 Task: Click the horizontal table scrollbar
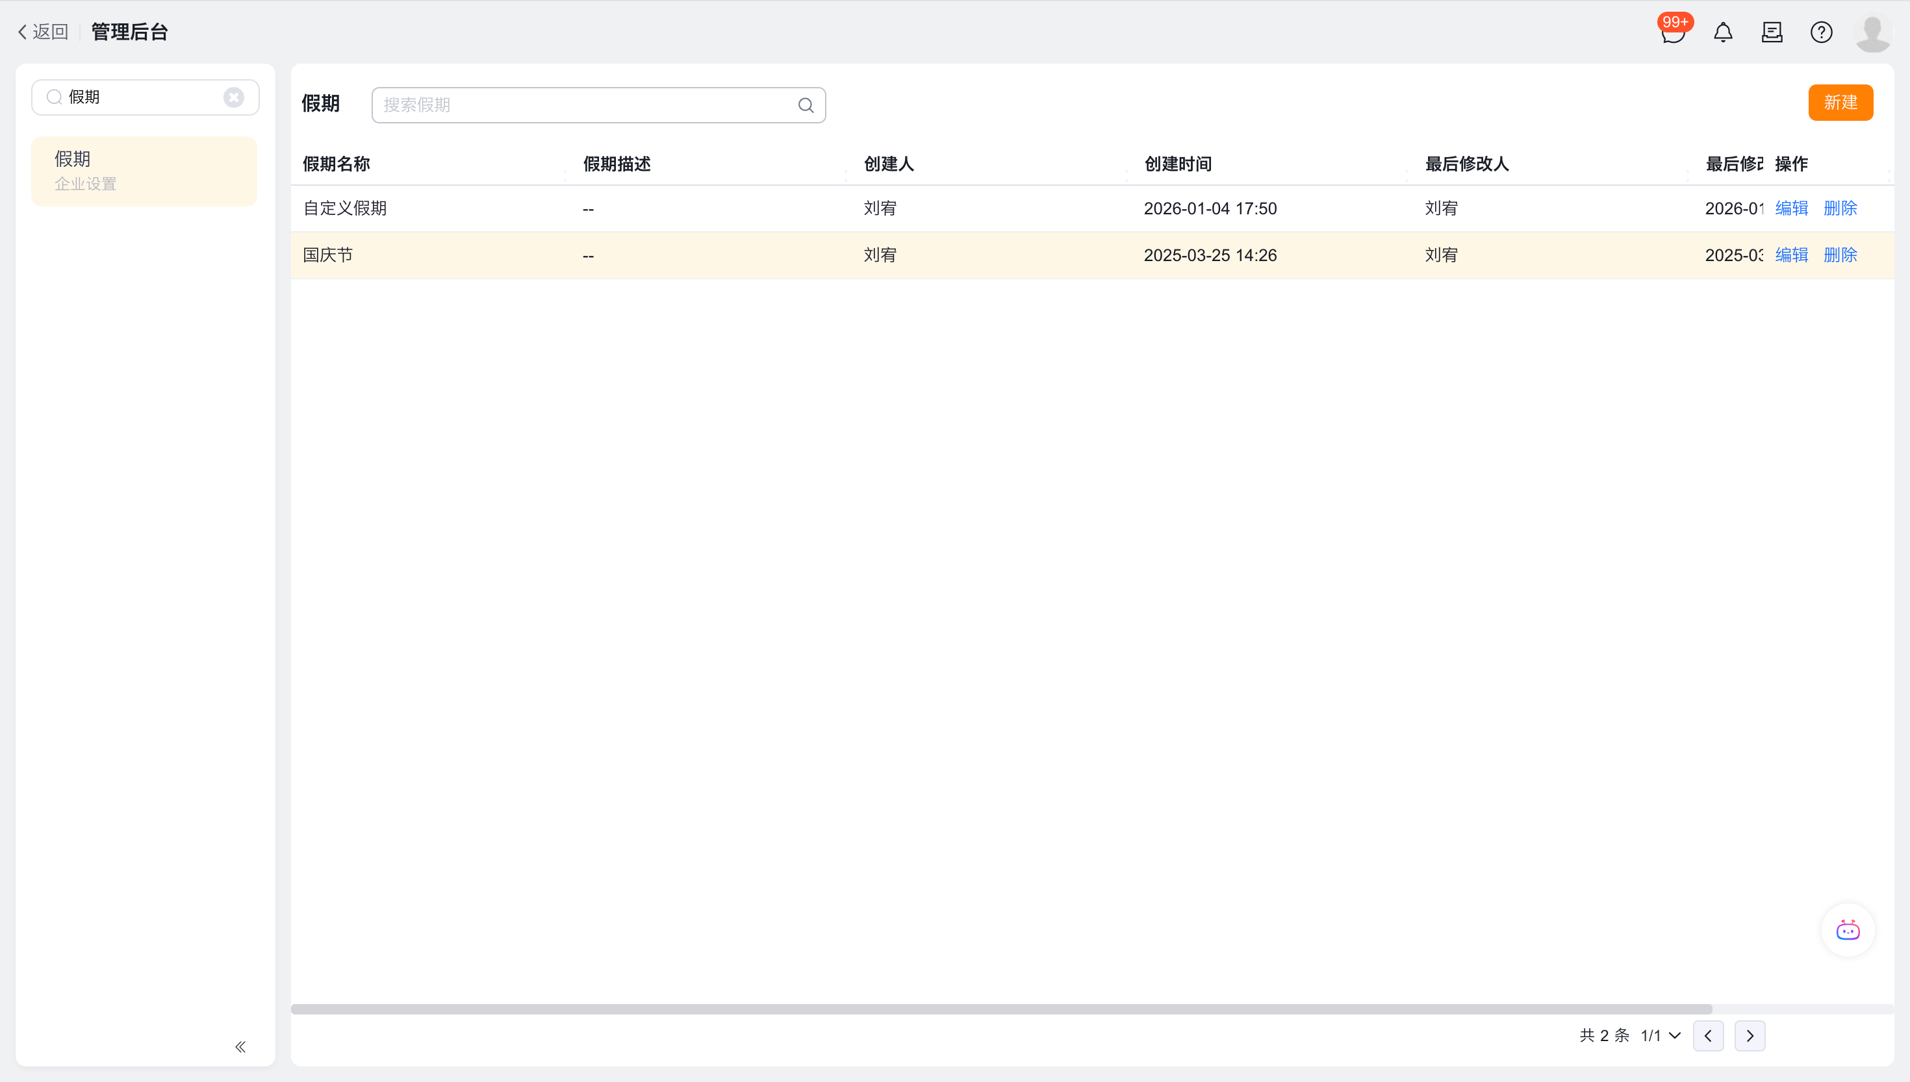[x=1001, y=1009]
